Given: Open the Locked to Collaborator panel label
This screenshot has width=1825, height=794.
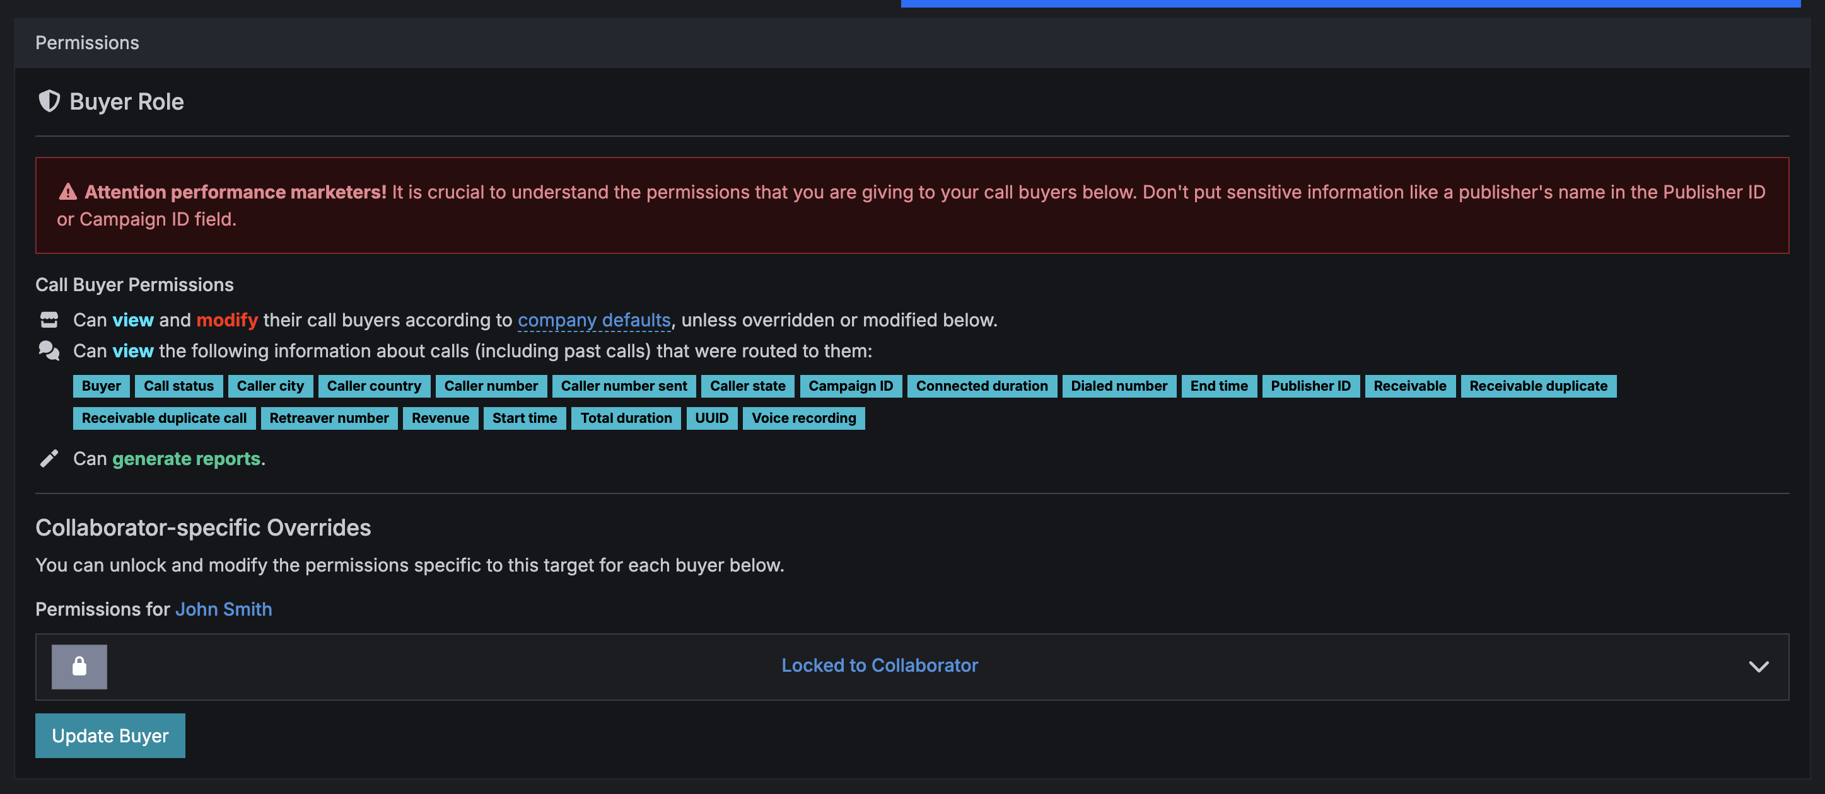Looking at the screenshot, I should (879, 665).
